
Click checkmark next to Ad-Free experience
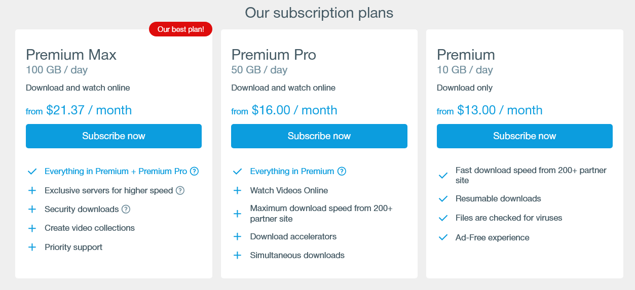(443, 237)
